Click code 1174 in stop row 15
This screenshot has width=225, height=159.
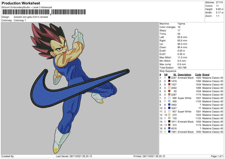tap(198, 125)
